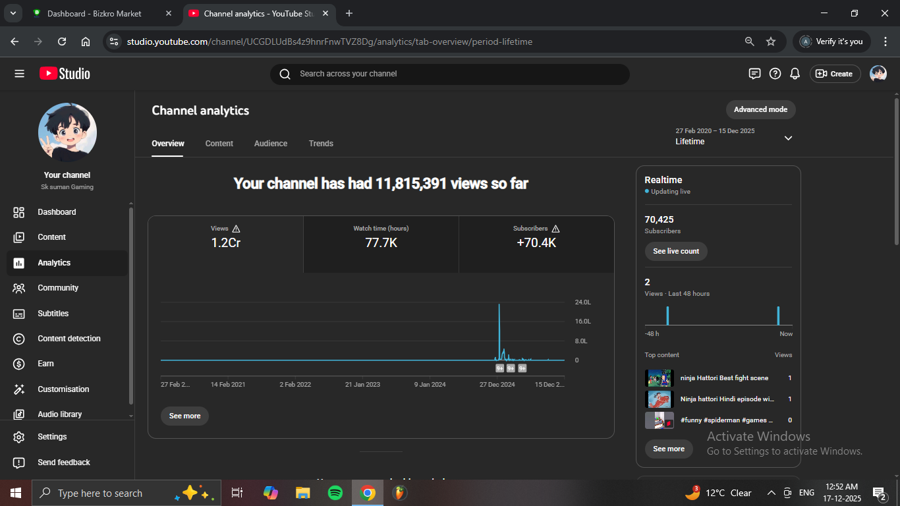Switch to the Trends tab

pos(321,144)
